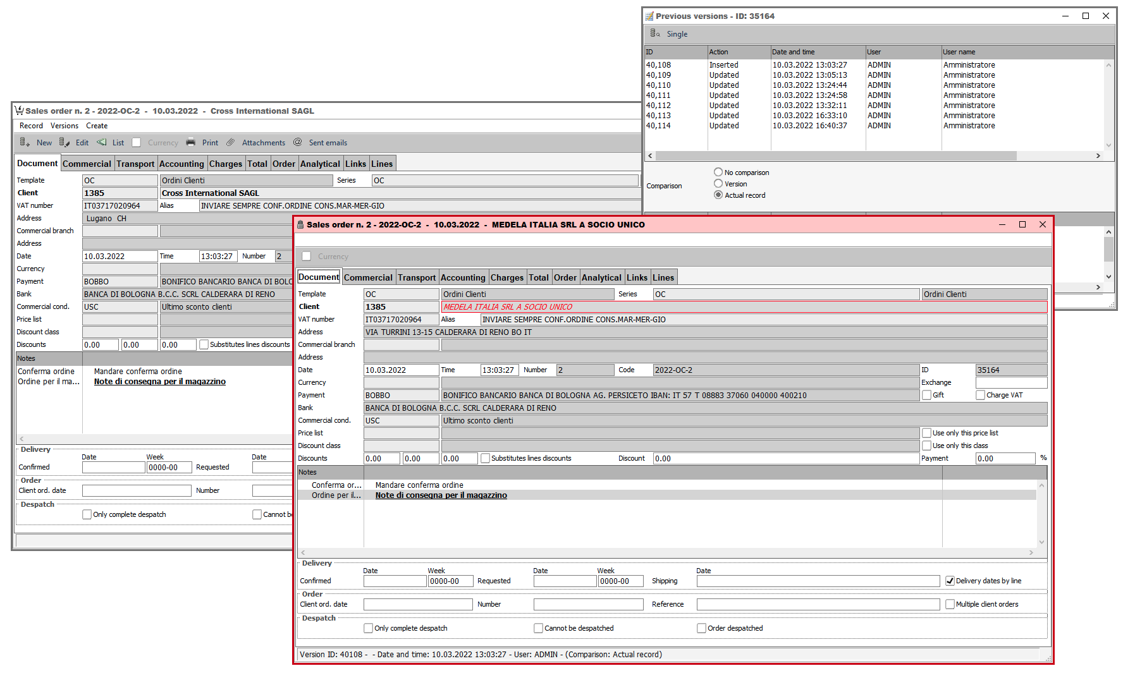The image size is (1123, 673).
Task: Switch to Transport tab in version window
Action: tap(417, 277)
